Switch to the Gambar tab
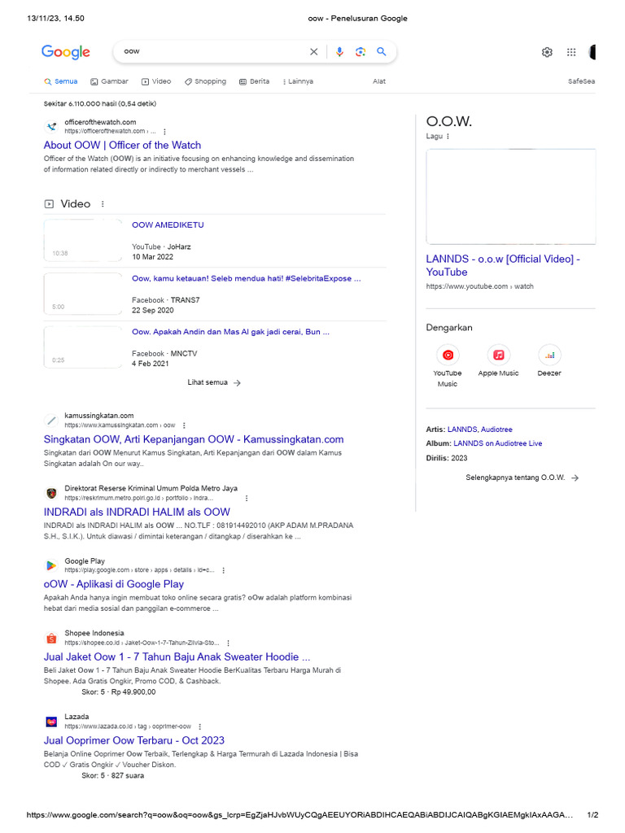 pos(110,81)
